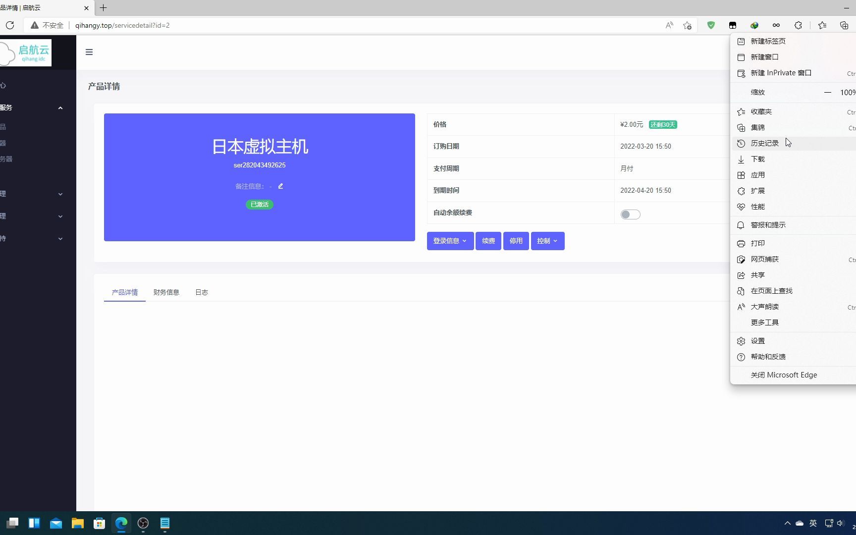The image size is (856, 535).
Task: Open 设置 from Edge menu
Action: pos(794,341)
